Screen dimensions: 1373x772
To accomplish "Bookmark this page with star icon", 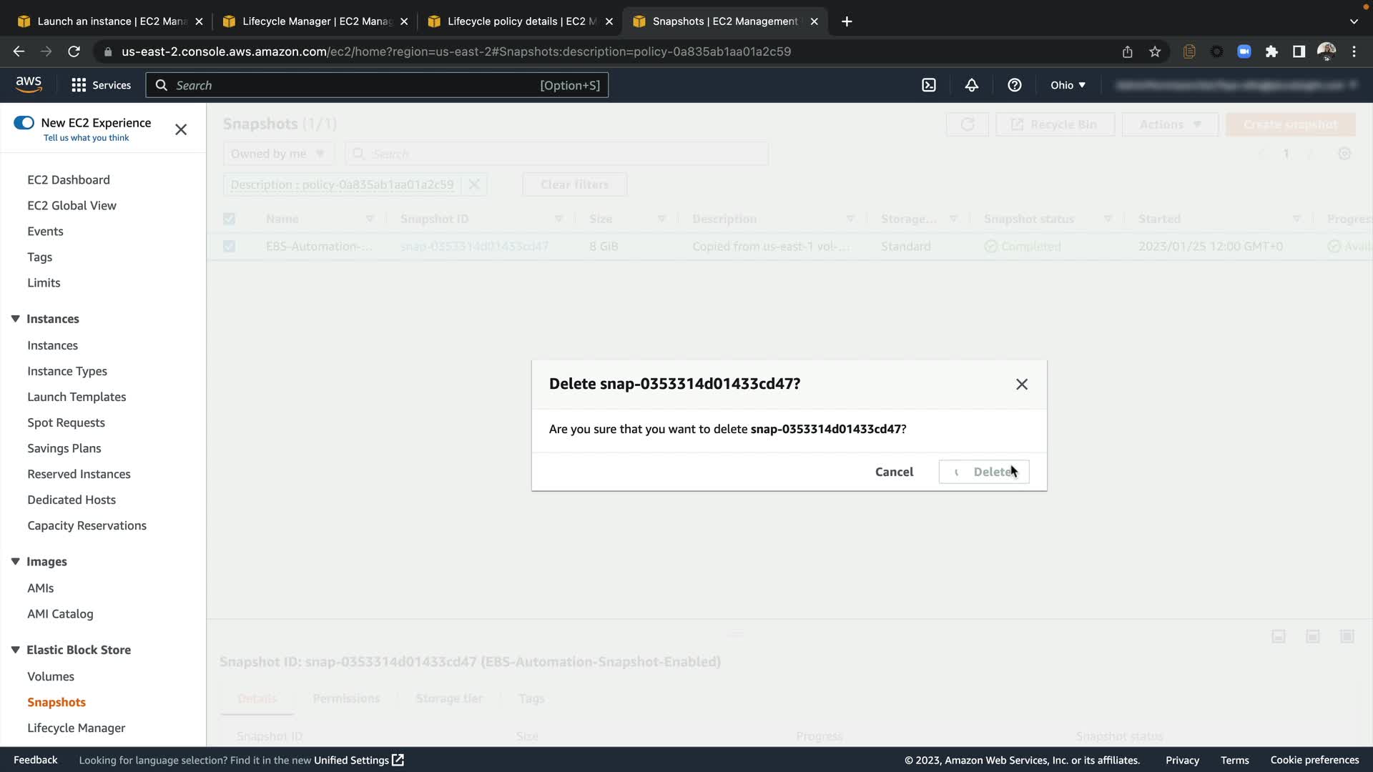I will 1155,51.
